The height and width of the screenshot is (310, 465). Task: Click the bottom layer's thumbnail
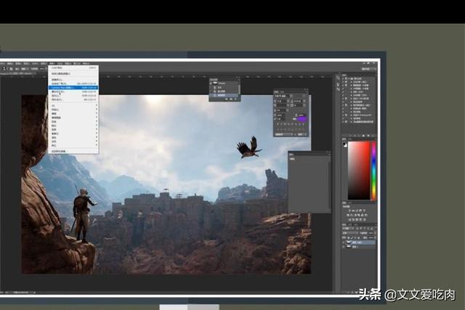click(349, 247)
